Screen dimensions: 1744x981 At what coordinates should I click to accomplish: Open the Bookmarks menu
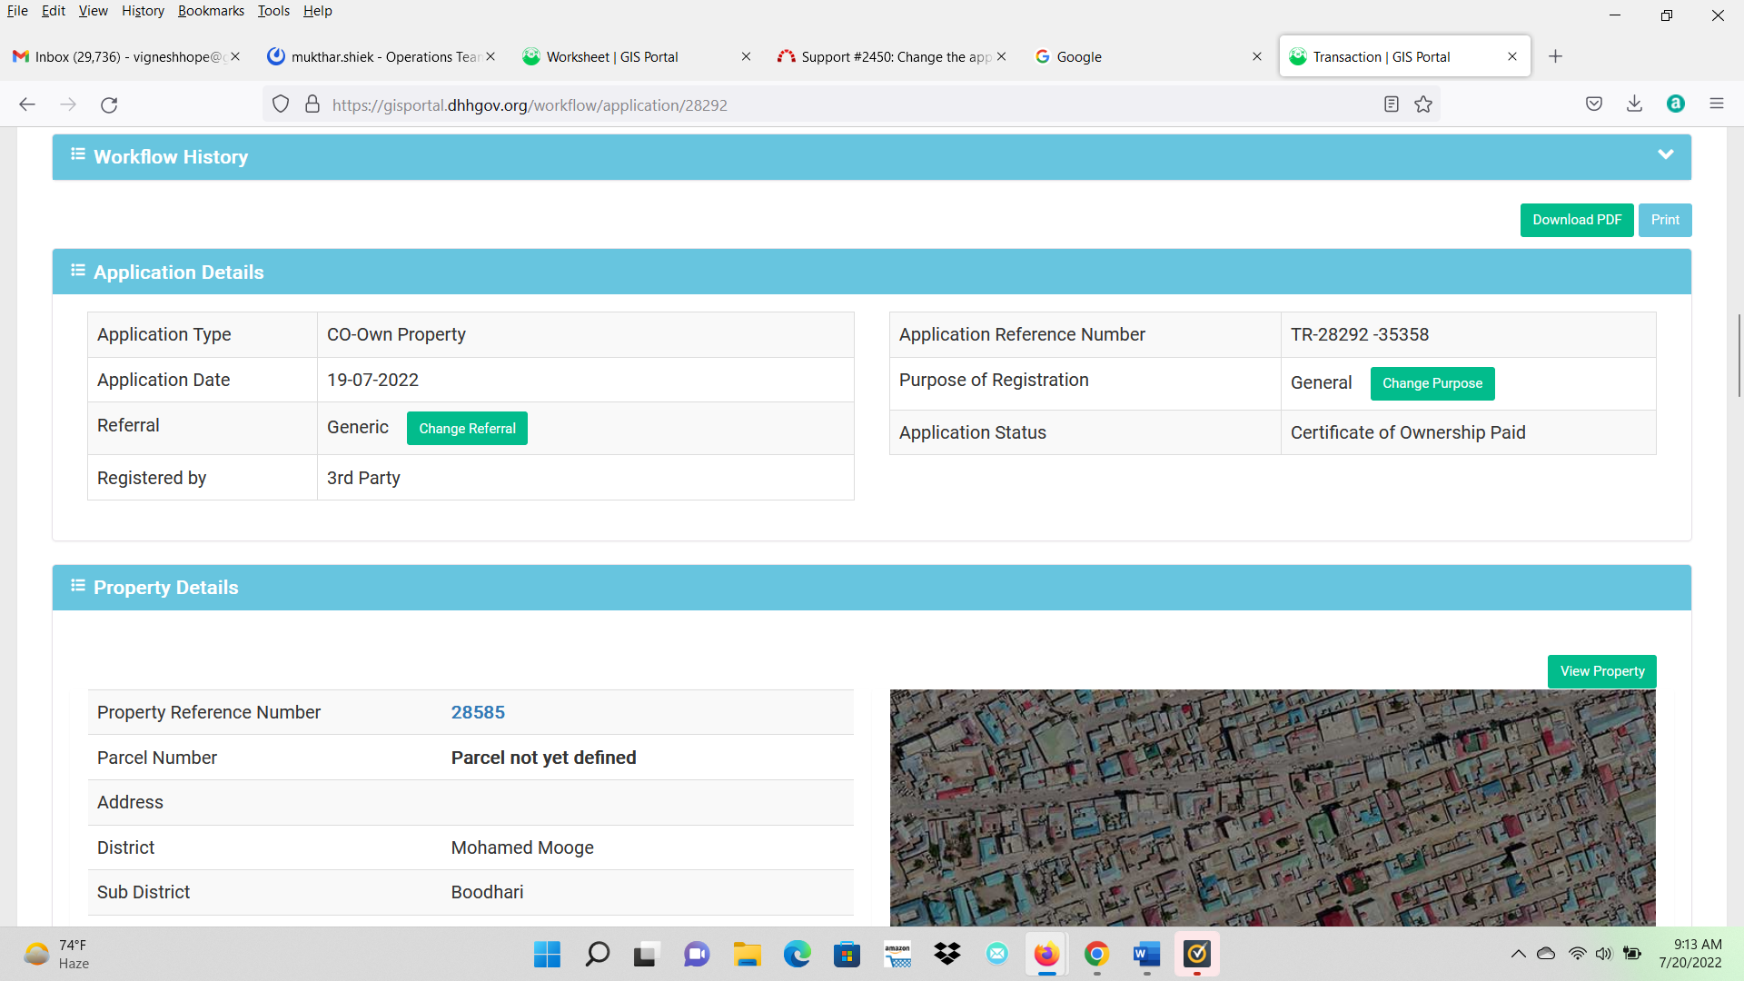click(x=211, y=11)
